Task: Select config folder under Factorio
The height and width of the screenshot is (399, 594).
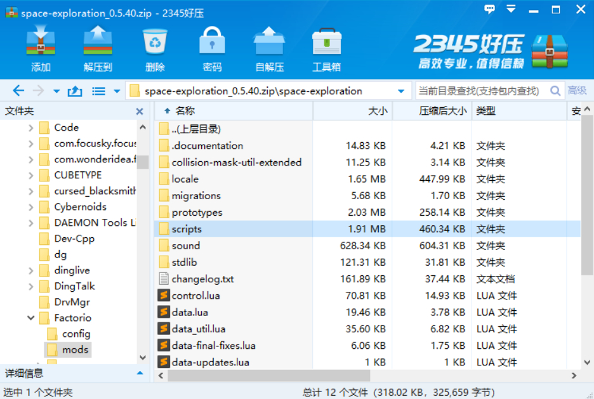Action: point(69,334)
